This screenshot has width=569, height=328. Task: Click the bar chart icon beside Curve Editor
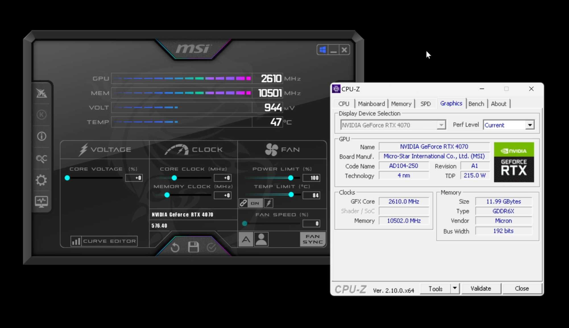pos(76,241)
